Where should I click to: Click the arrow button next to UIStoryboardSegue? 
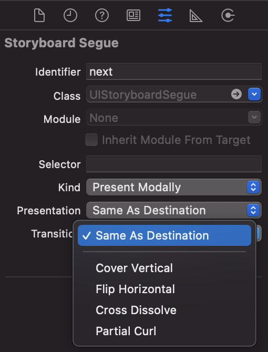(236, 94)
